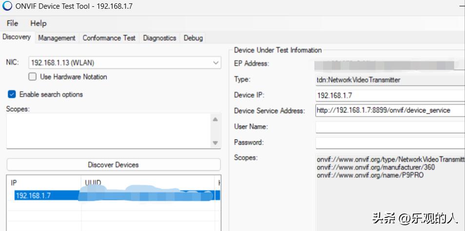Click the Device Service Address field
The width and height of the screenshot is (465, 231).
tap(390, 111)
